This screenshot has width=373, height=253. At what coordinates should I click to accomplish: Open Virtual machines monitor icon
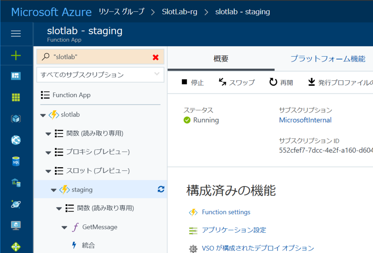coord(16,225)
